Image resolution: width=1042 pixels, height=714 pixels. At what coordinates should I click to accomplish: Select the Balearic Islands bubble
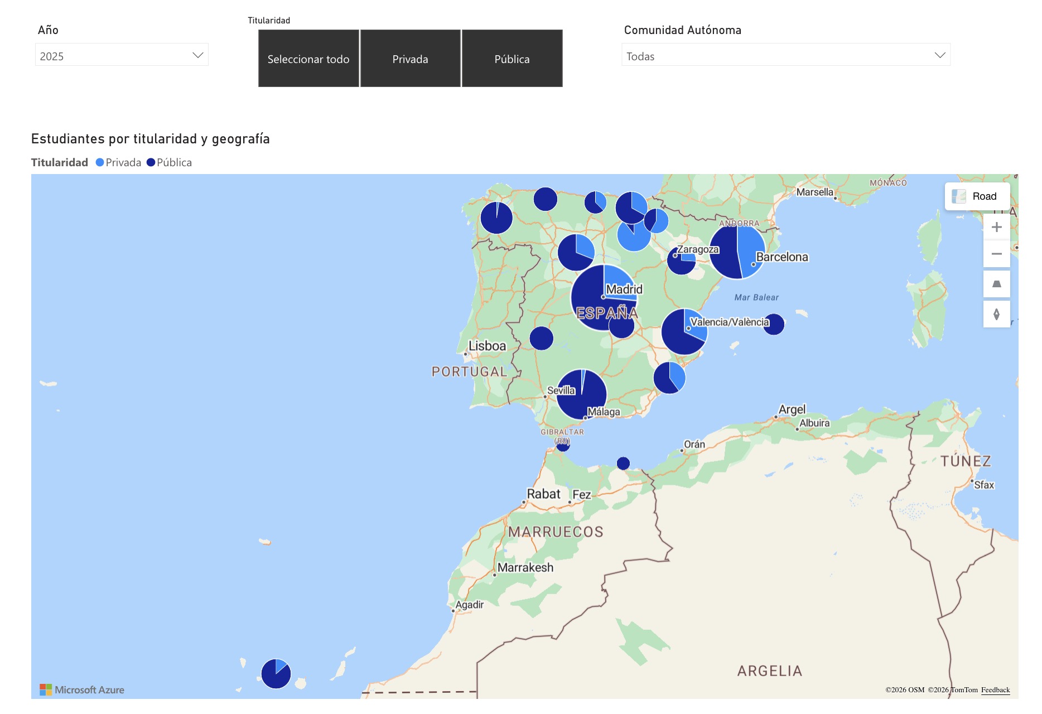pyautogui.click(x=773, y=324)
